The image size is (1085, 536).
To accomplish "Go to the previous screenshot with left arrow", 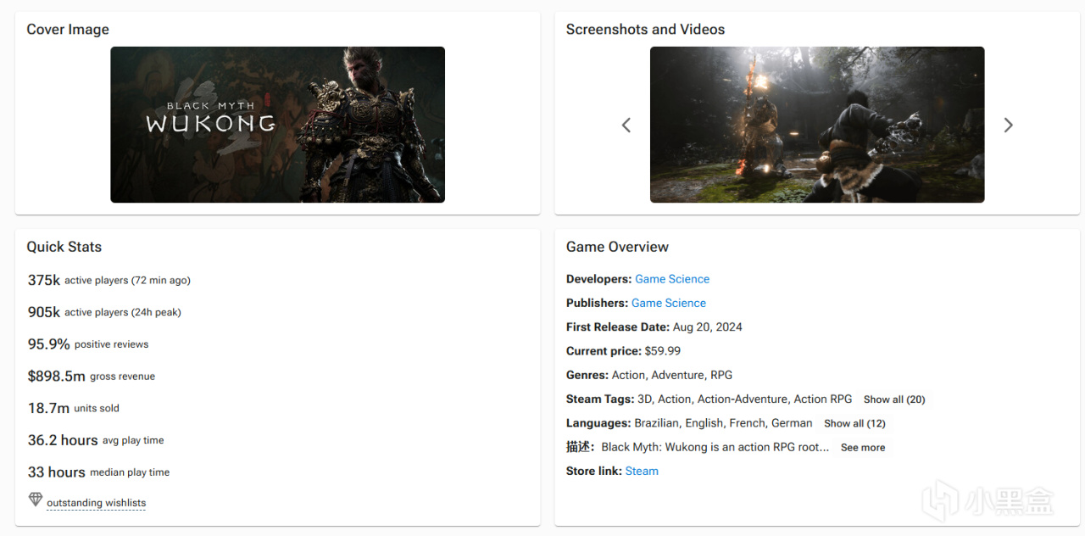I will tap(626, 125).
